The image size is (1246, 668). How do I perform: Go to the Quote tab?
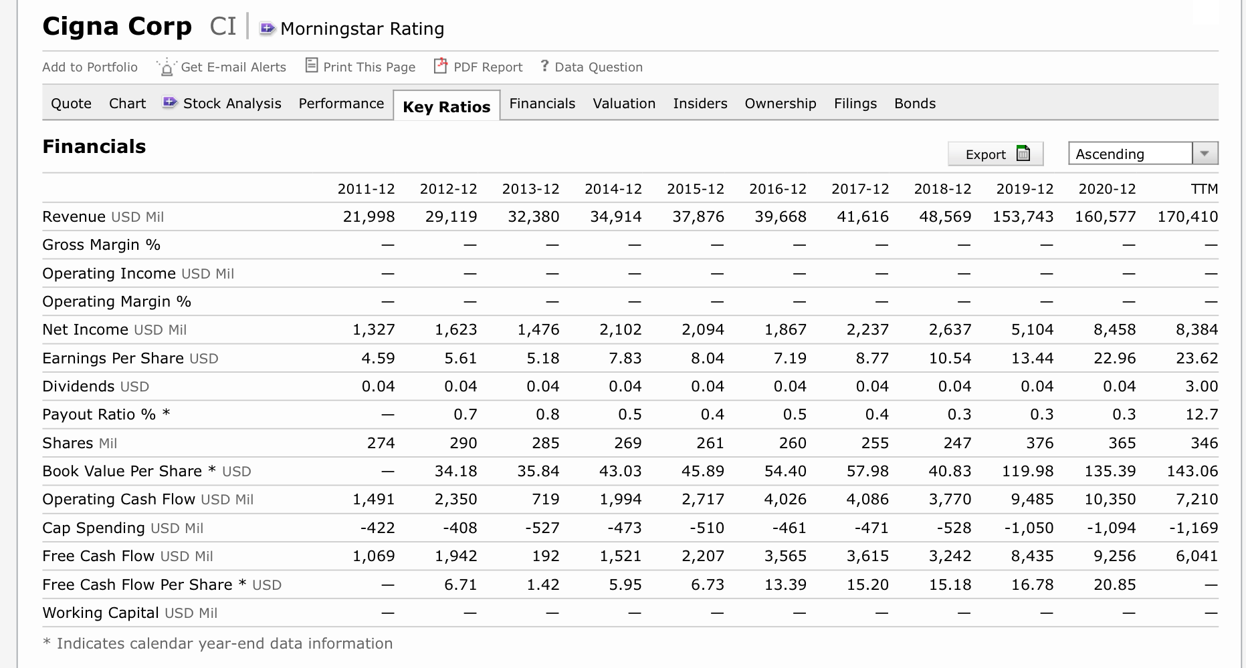tap(71, 104)
